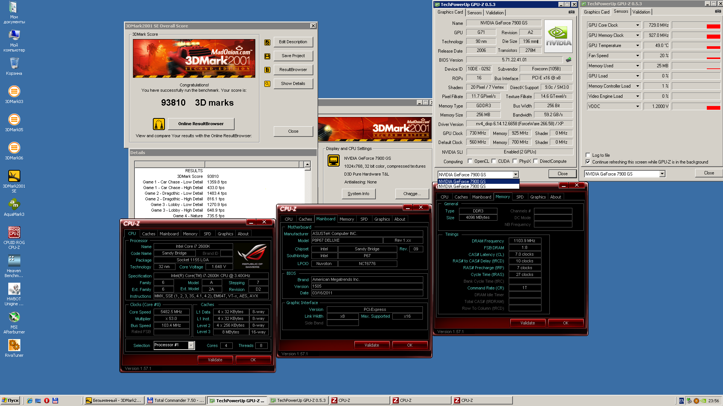Expand VDDC sensor dropdown
Viewport: 723px width, 406px height.
pyautogui.click(x=638, y=106)
